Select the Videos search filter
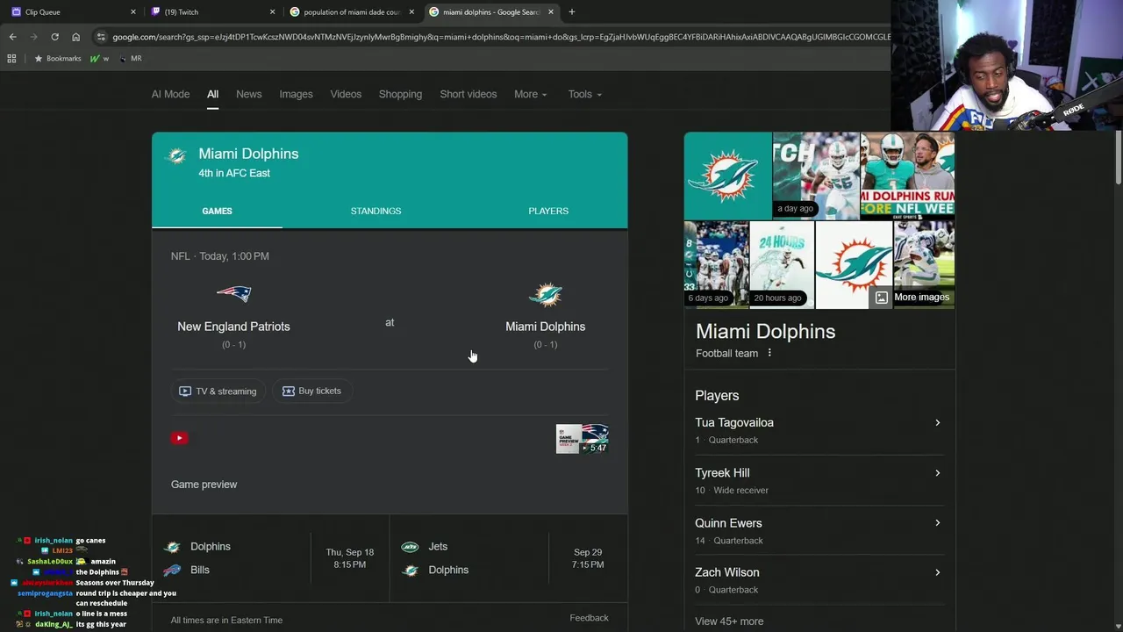 pyautogui.click(x=346, y=94)
